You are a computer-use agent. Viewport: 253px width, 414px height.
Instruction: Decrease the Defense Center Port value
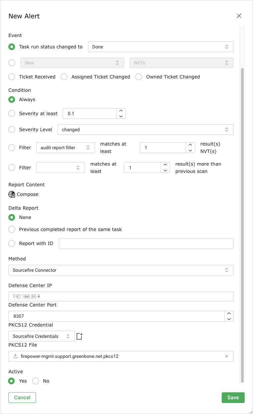point(229,319)
